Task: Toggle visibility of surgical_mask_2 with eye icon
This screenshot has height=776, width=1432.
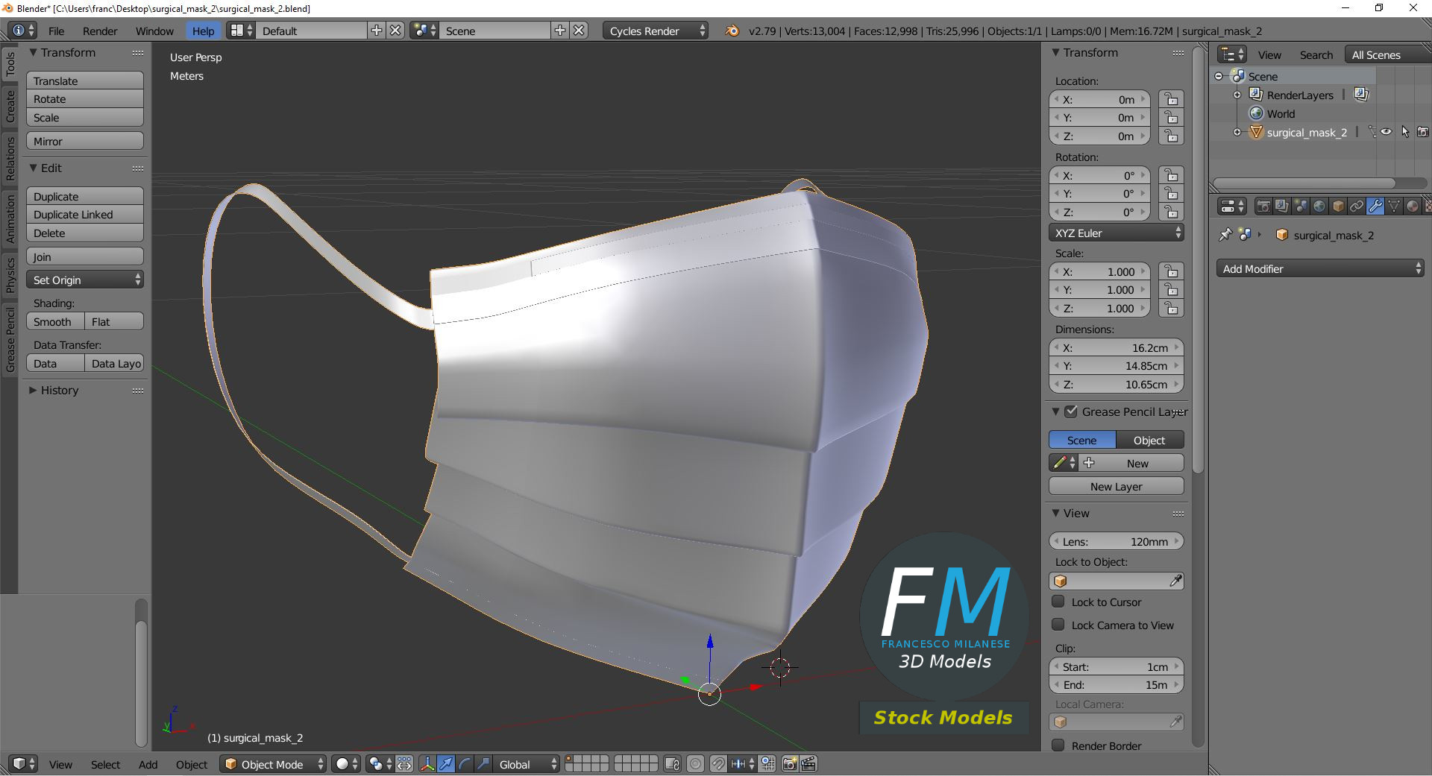Action: [x=1386, y=131]
